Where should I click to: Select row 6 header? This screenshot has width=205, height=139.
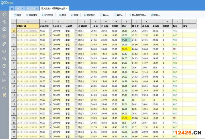14,49
